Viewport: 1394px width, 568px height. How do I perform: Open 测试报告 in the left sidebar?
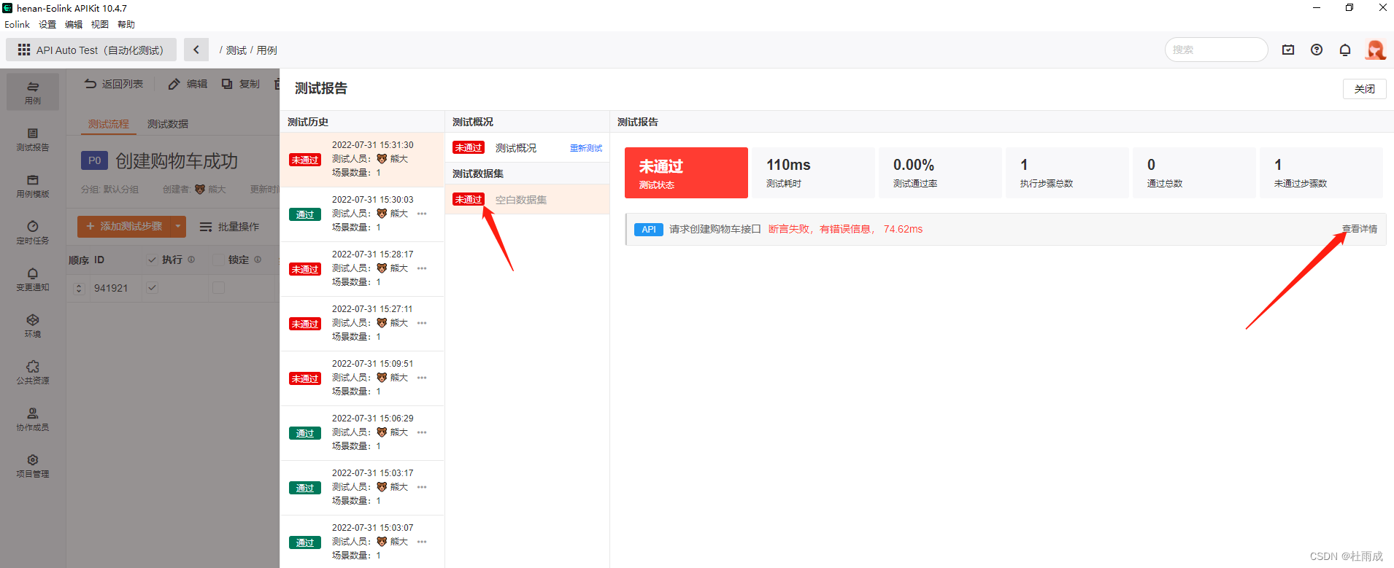click(33, 139)
